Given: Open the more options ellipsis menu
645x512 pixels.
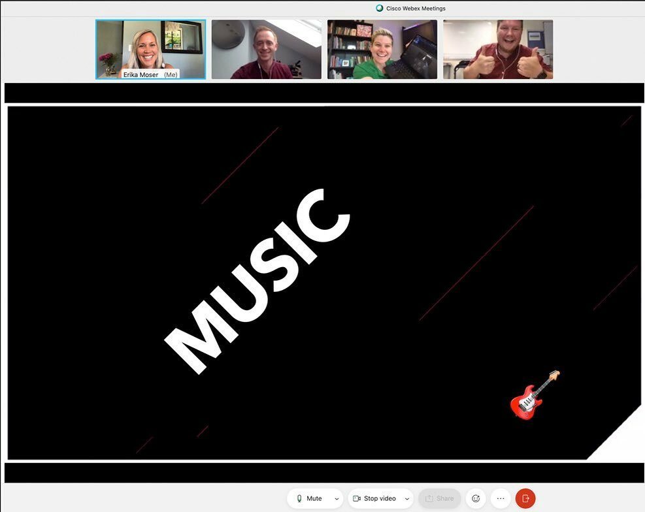Looking at the screenshot, I should 501,498.
